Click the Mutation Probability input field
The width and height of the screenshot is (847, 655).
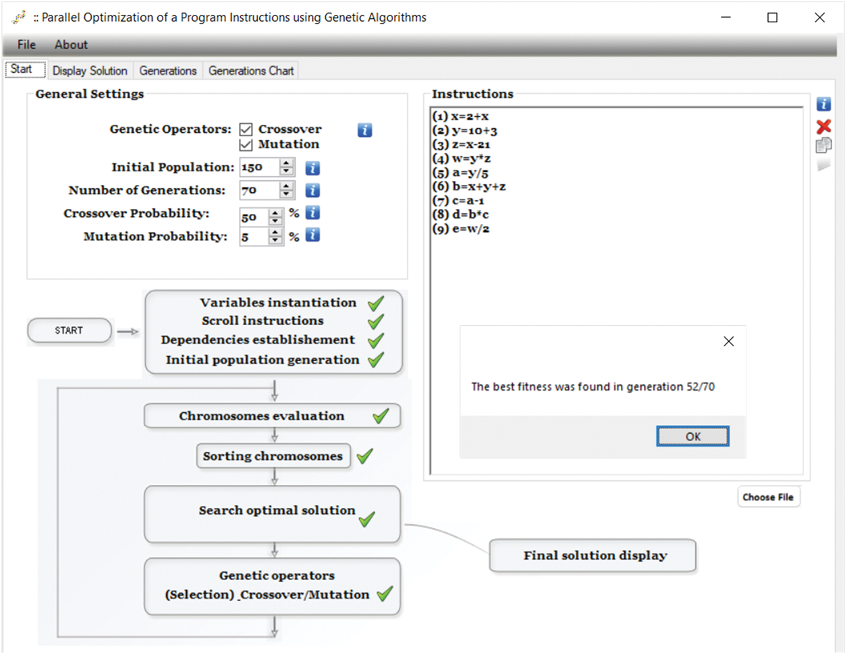point(254,237)
